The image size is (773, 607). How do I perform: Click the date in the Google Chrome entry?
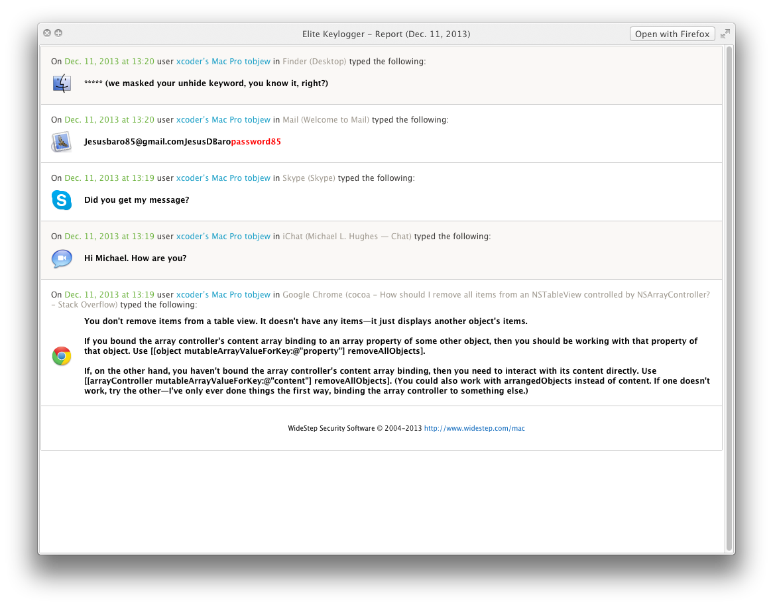pyautogui.click(x=109, y=295)
